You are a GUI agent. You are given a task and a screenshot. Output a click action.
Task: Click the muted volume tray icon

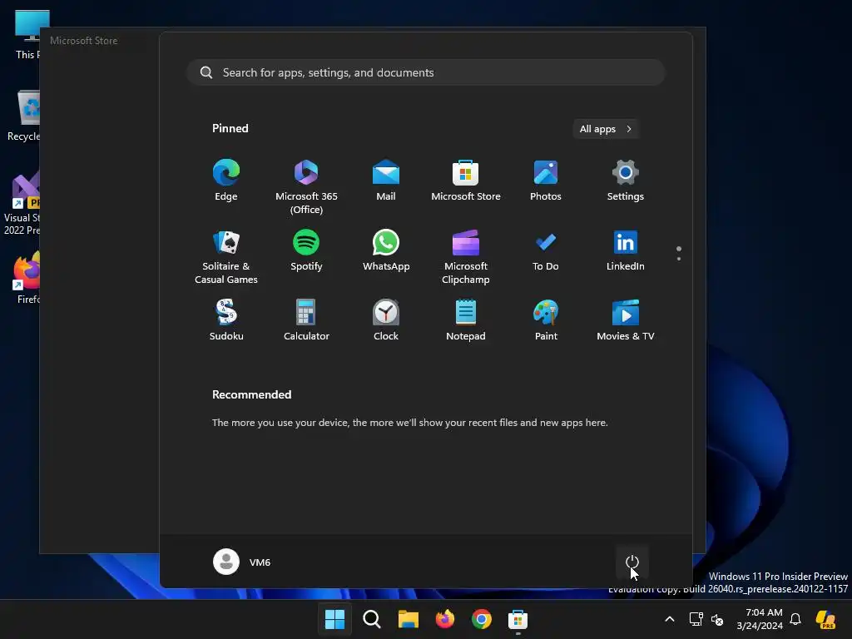click(717, 619)
